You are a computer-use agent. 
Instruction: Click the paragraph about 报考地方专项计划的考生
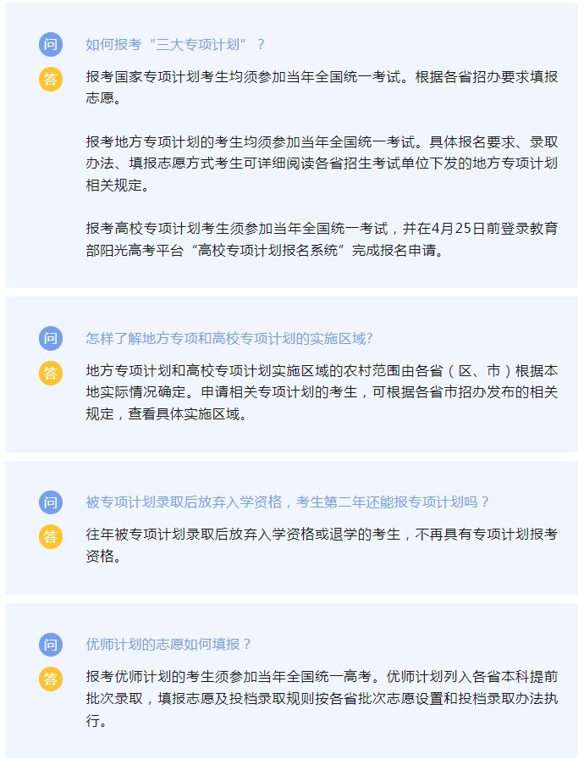pos(322,164)
